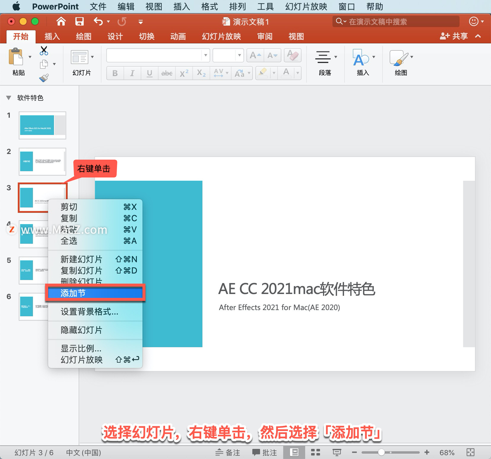Open the font name dropdown

[205, 55]
